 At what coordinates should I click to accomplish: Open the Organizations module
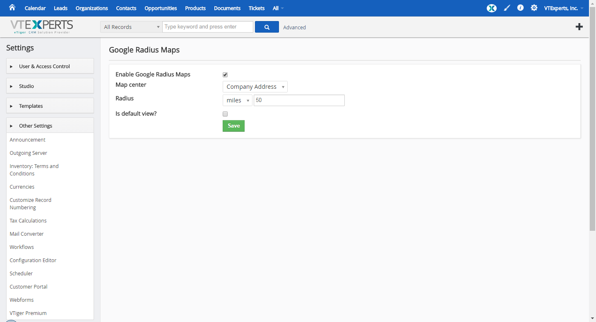click(x=92, y=8)
